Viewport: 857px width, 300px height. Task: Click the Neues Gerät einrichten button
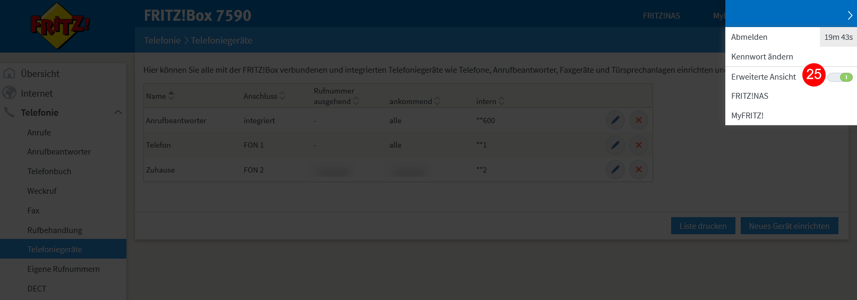pos(789,226)
